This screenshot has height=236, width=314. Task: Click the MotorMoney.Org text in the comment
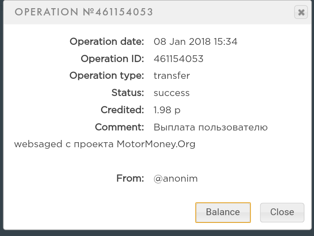point(156,144)
